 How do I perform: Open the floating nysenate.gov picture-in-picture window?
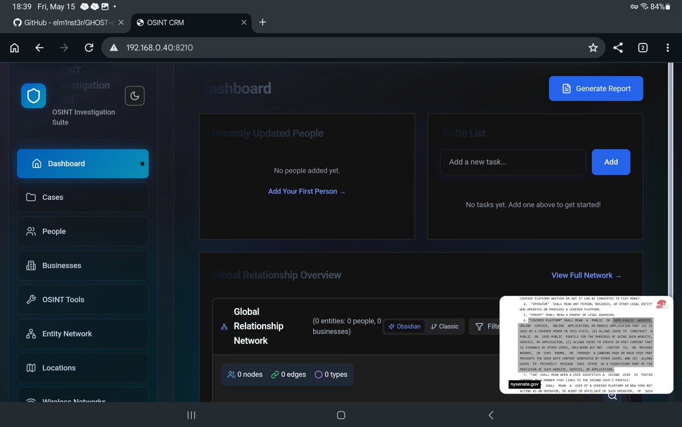587,345
